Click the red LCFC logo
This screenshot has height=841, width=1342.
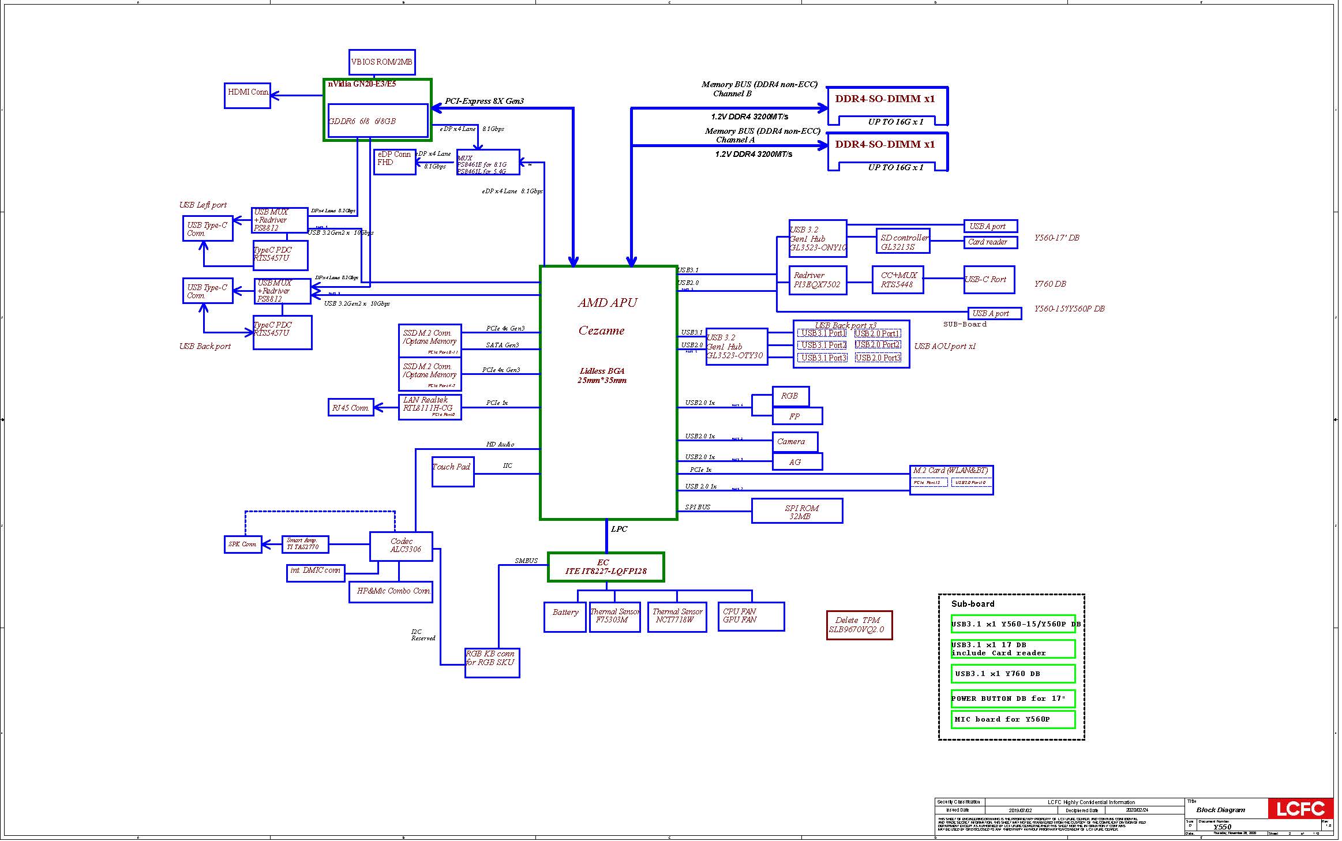tap(1300, 808)
